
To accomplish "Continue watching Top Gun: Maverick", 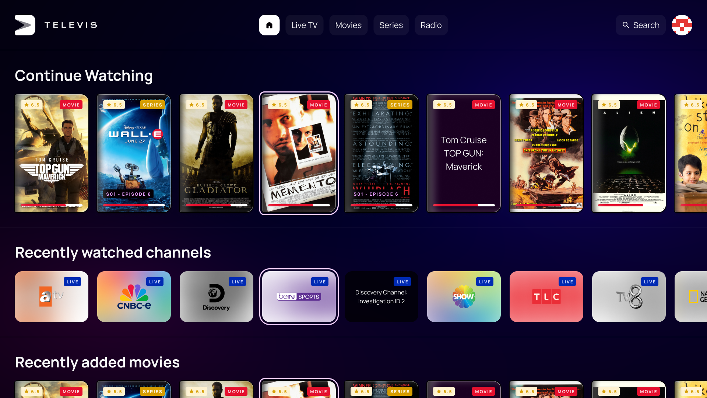I will click(51, 153).
